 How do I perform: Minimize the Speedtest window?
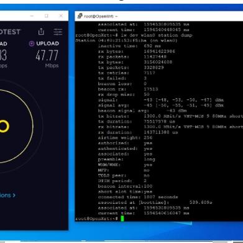(x=32, y=16)
